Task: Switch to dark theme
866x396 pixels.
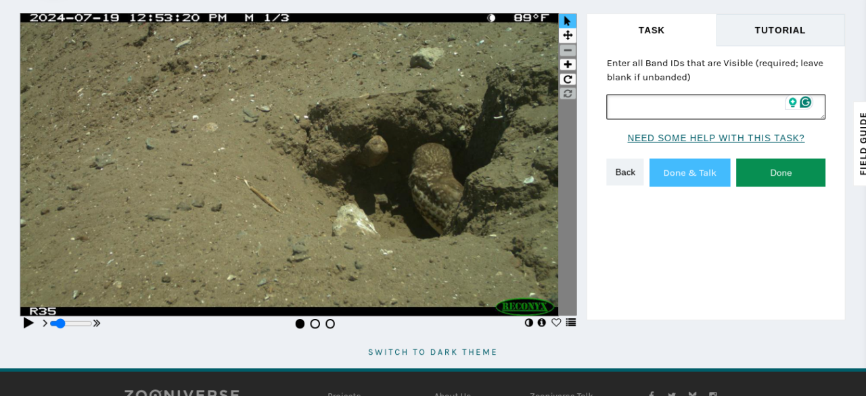Action: (432, 352)
